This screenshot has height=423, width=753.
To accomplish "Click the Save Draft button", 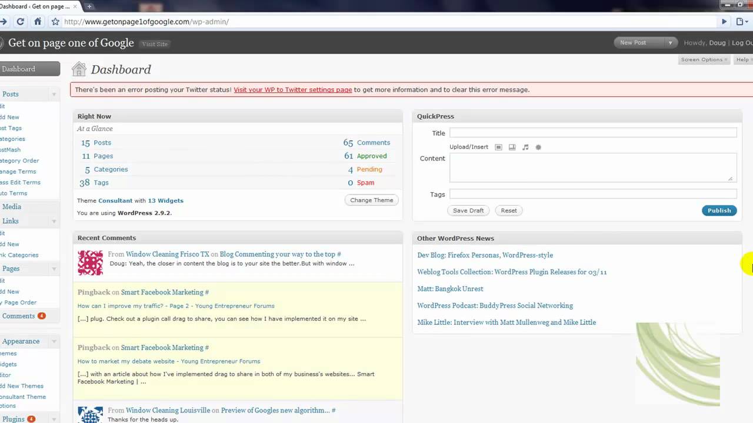I will 468,210.
